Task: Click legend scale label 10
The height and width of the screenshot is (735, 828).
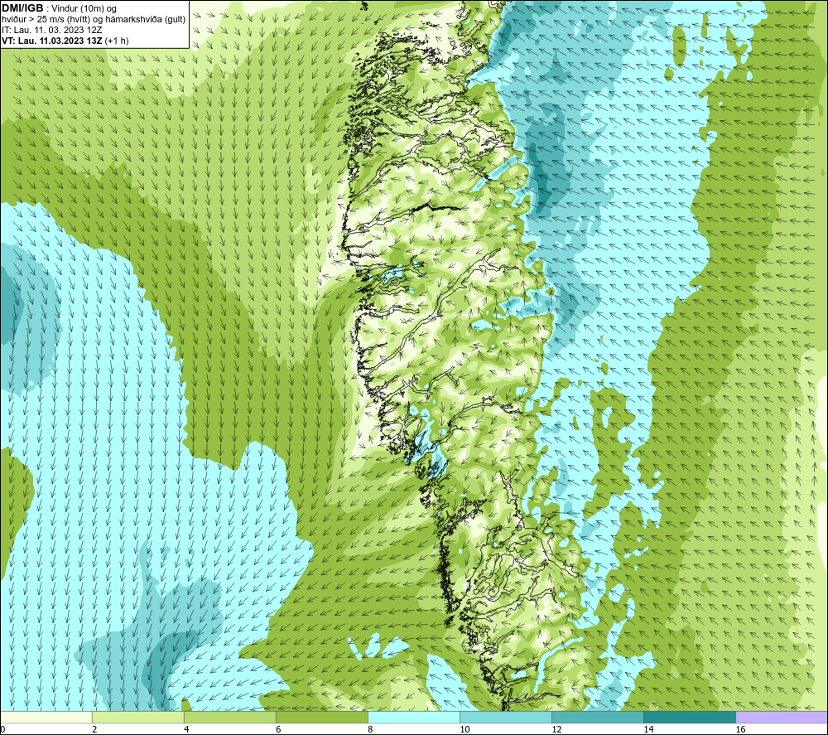Action: point(465,729)
